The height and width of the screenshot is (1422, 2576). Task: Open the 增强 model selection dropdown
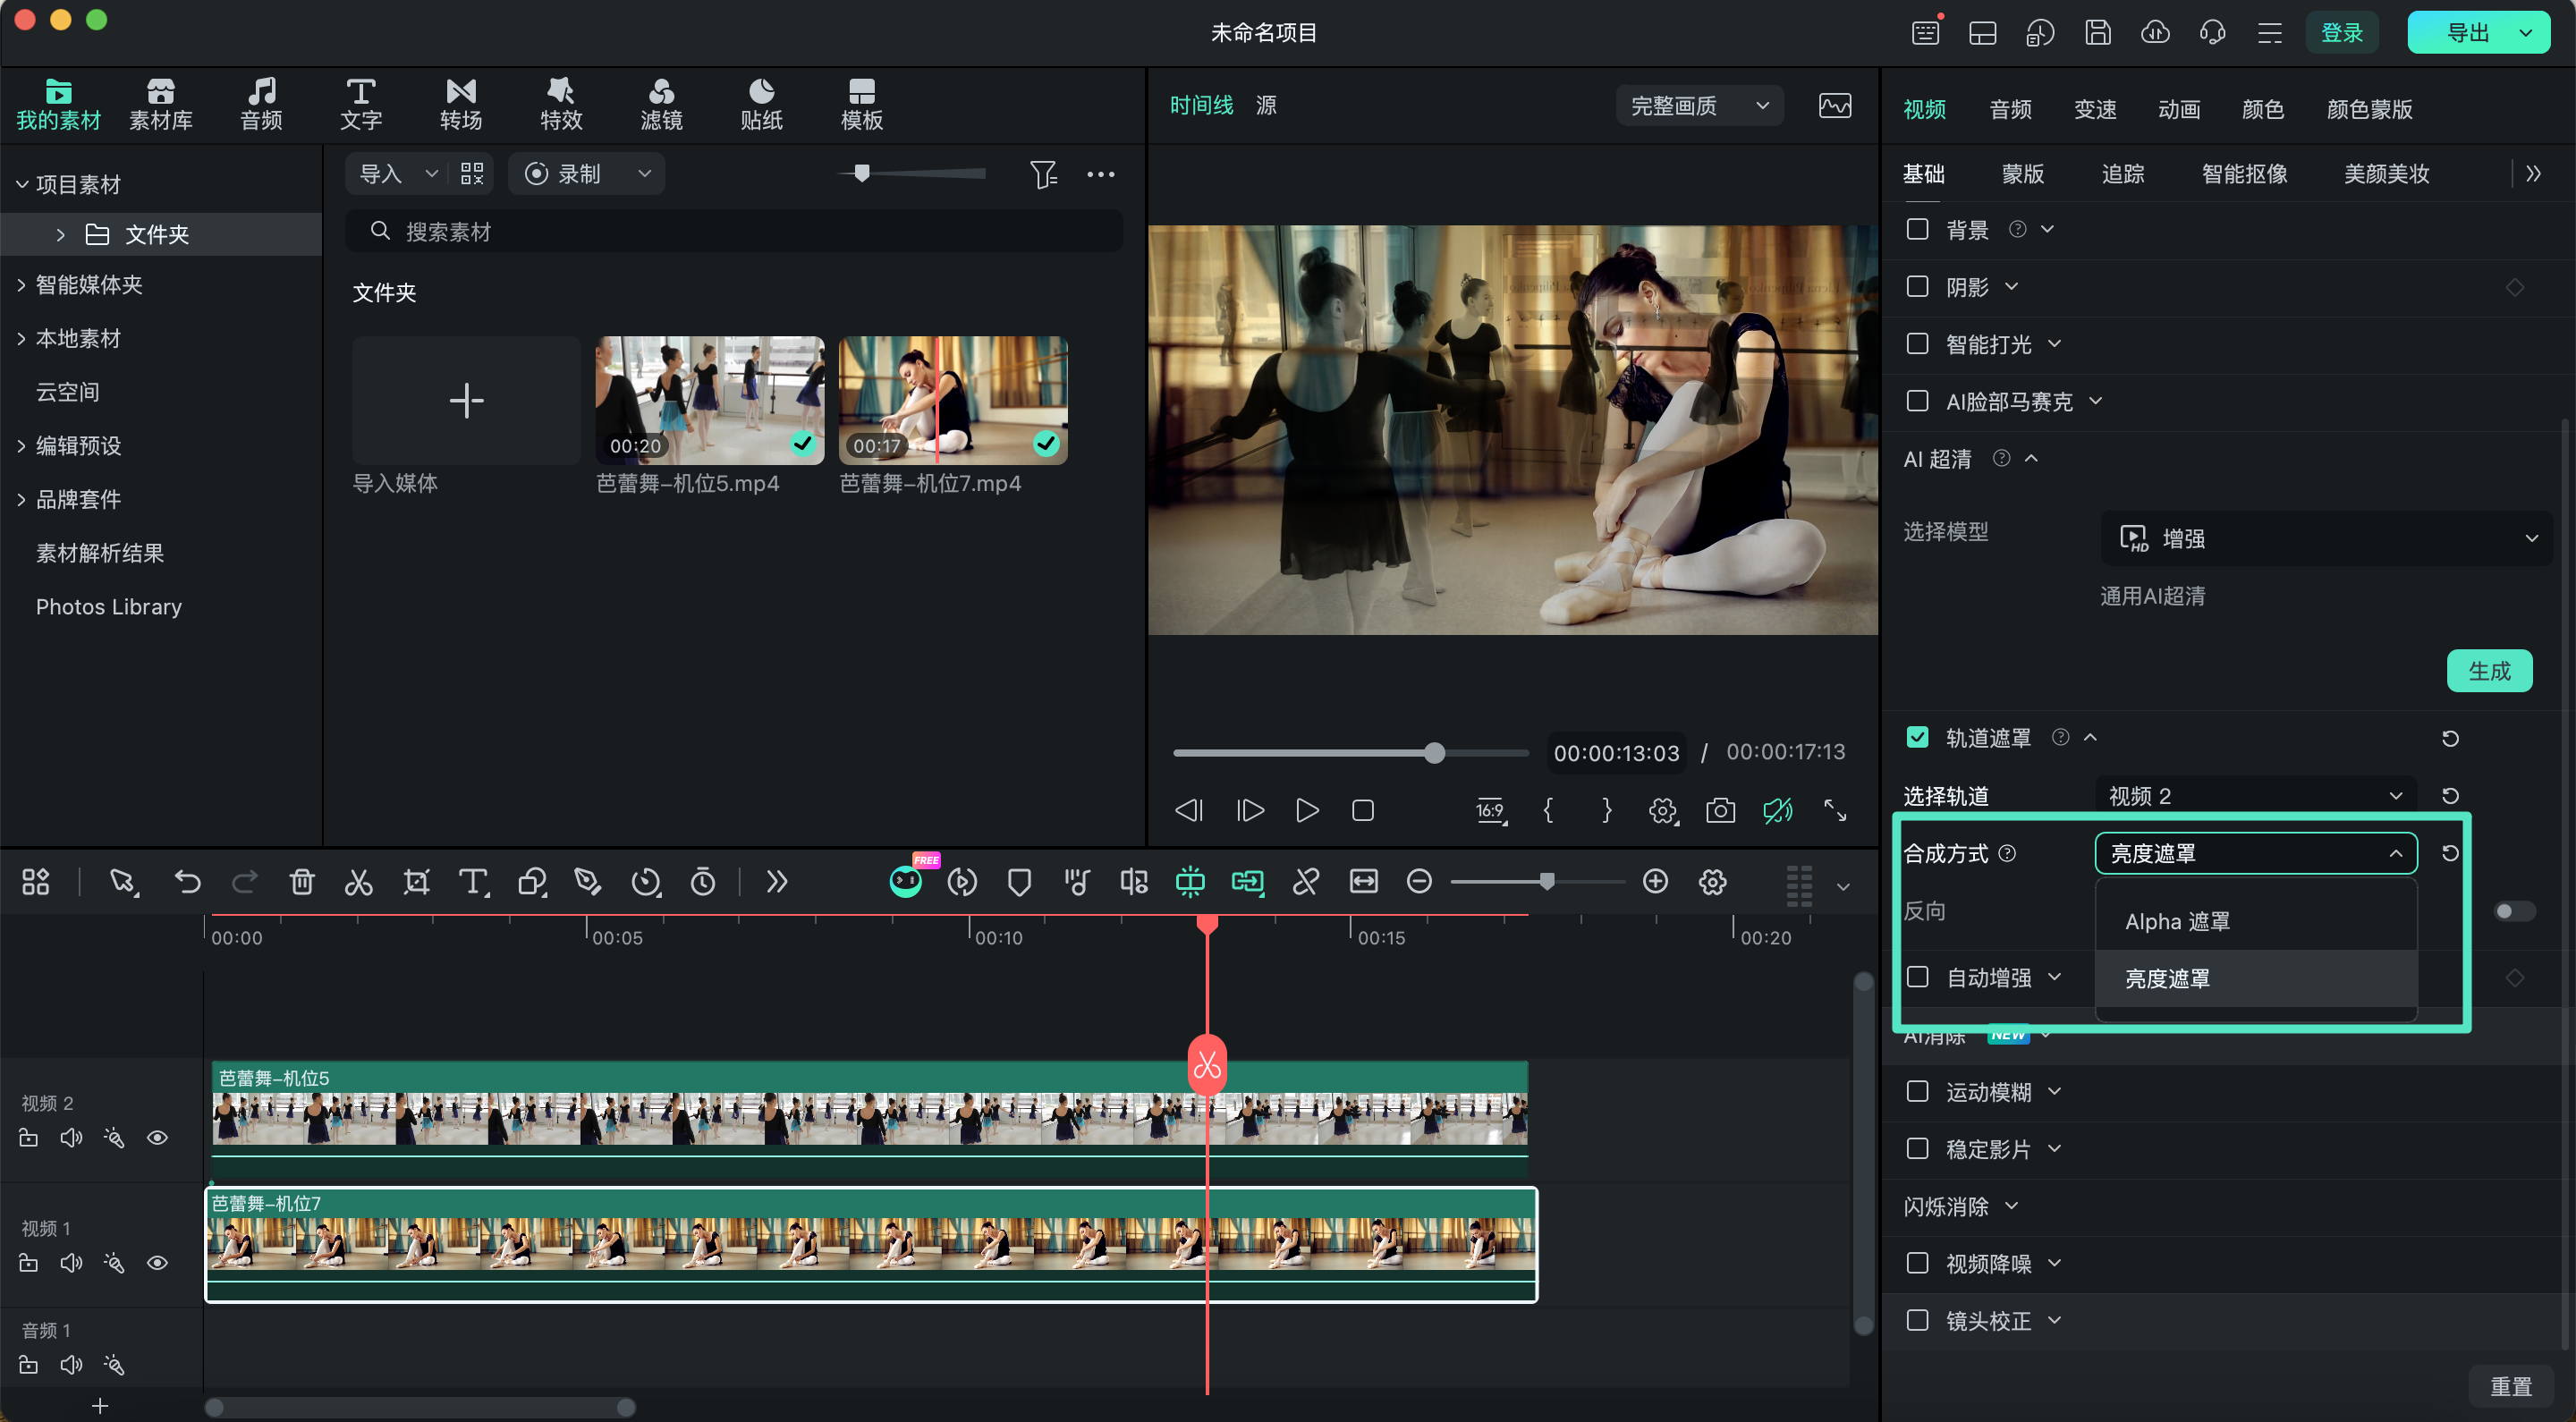click(2327, 538)
